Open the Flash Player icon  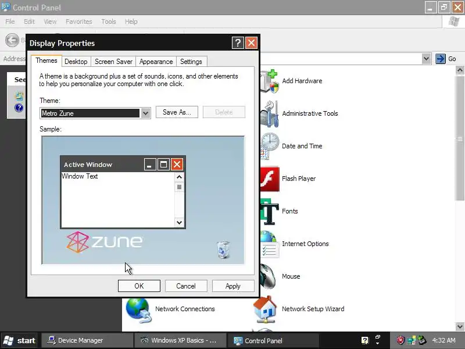(x=270, y=179)
